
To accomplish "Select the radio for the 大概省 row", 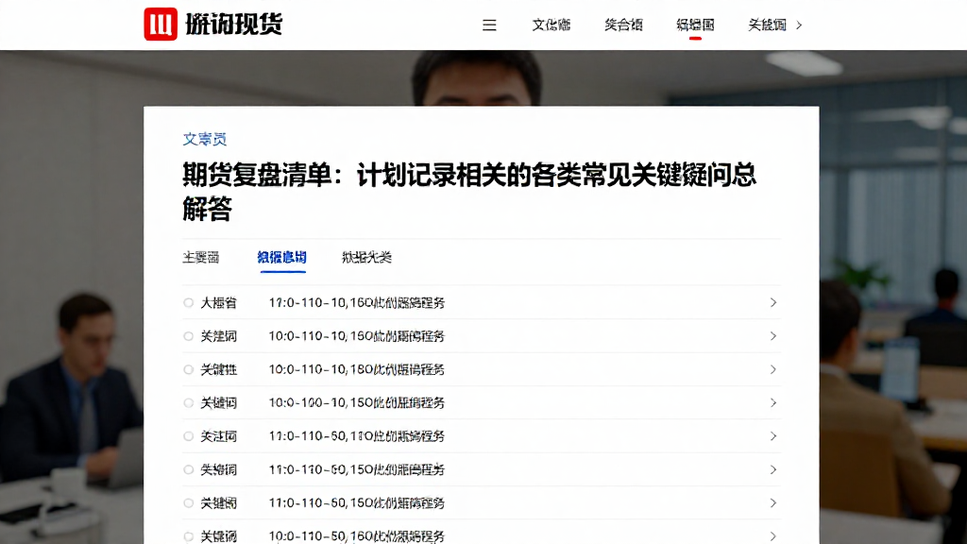I will click(188, 303).
